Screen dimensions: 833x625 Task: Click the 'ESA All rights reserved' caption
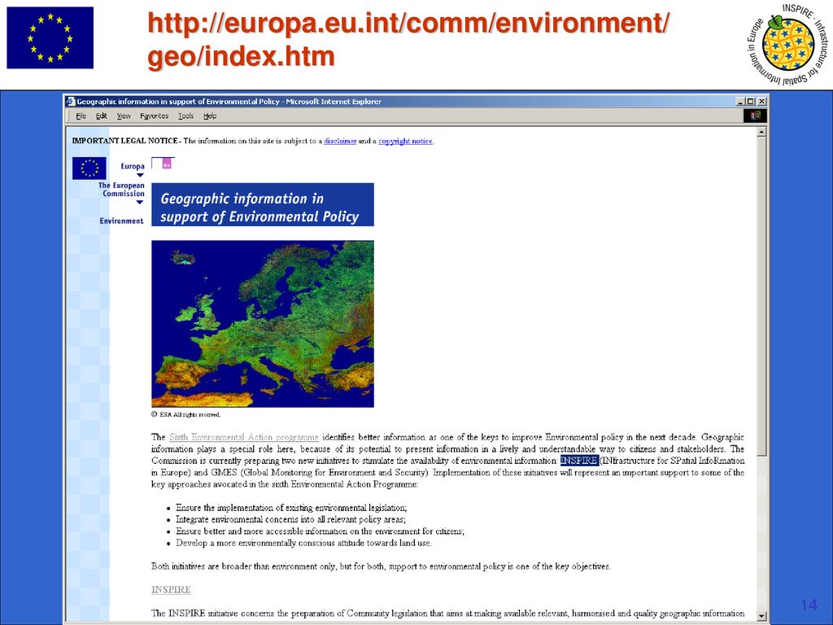pyautogui.click(x=186, y=414)
